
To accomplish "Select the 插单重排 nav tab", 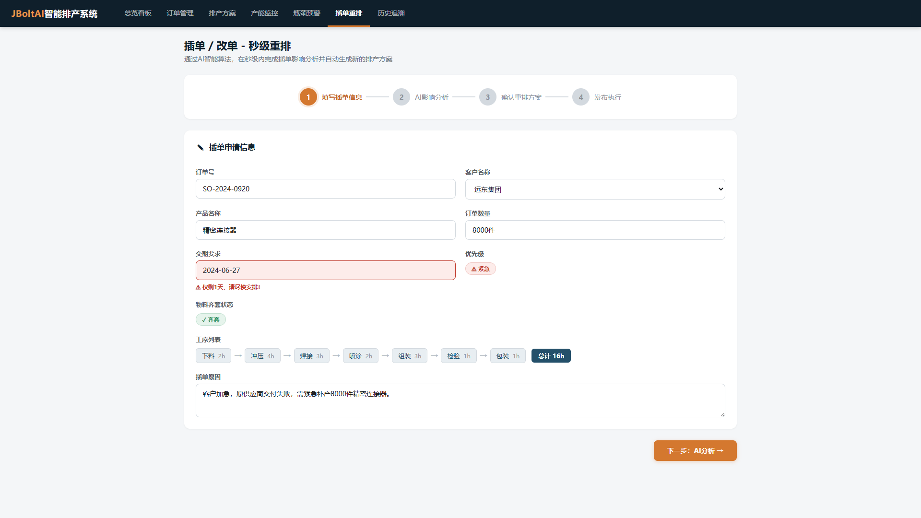I will 349,13.
